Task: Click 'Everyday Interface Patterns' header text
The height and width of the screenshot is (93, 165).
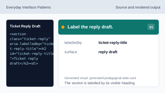Action: tap(28, 7)
